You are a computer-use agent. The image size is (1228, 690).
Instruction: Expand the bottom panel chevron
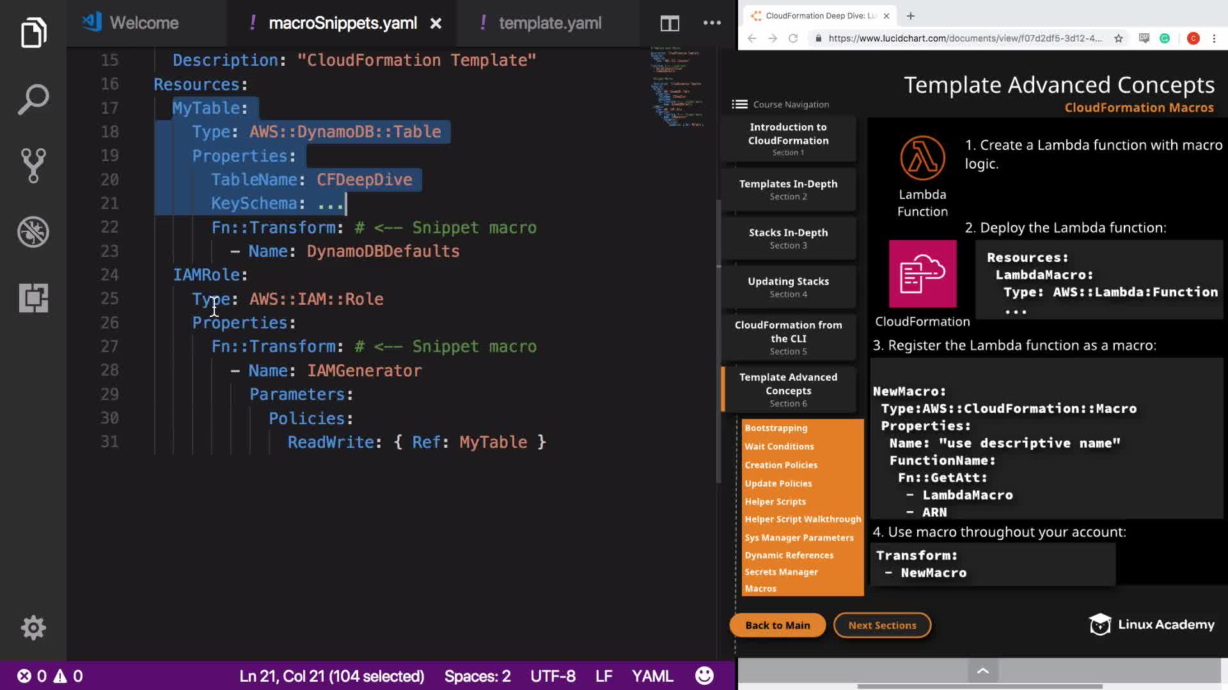tap(983, 671)
